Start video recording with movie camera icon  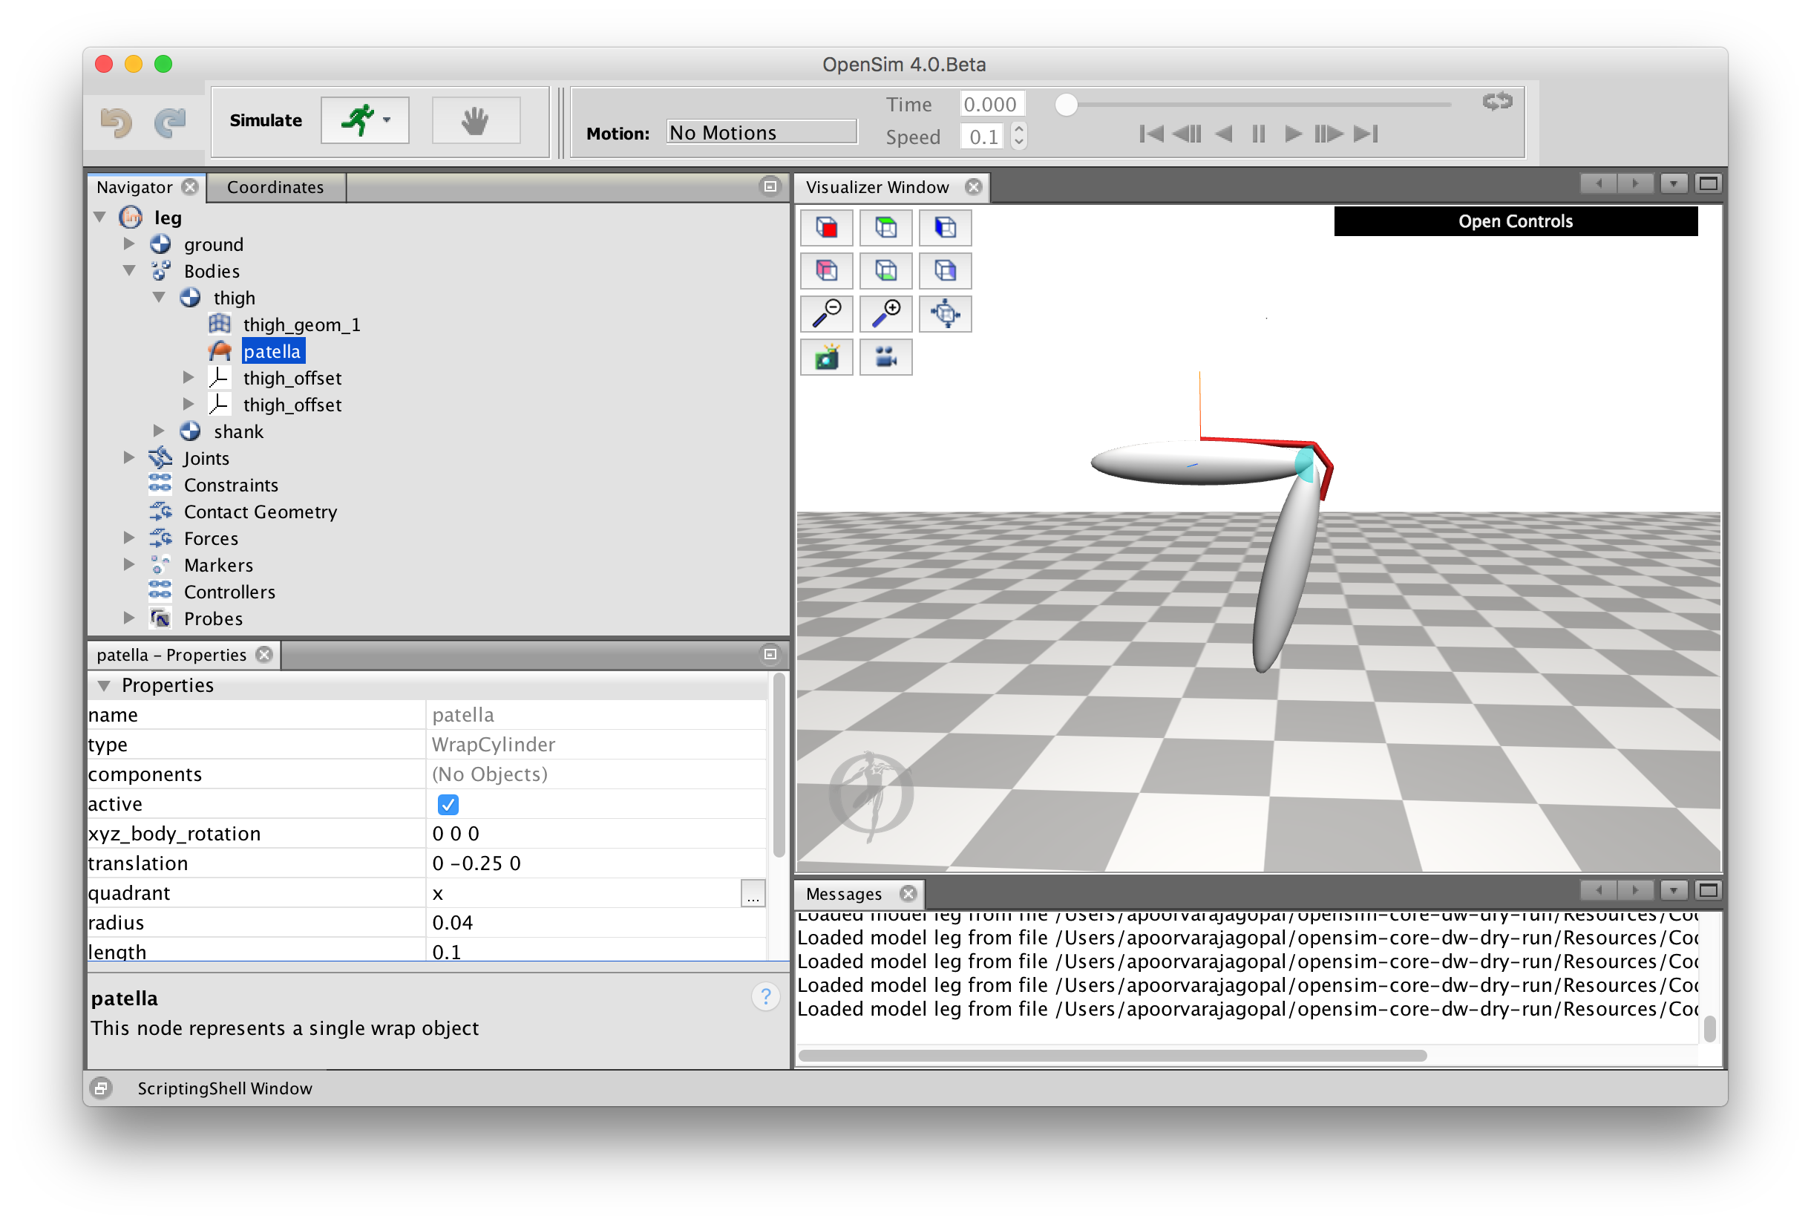(885, 357)
